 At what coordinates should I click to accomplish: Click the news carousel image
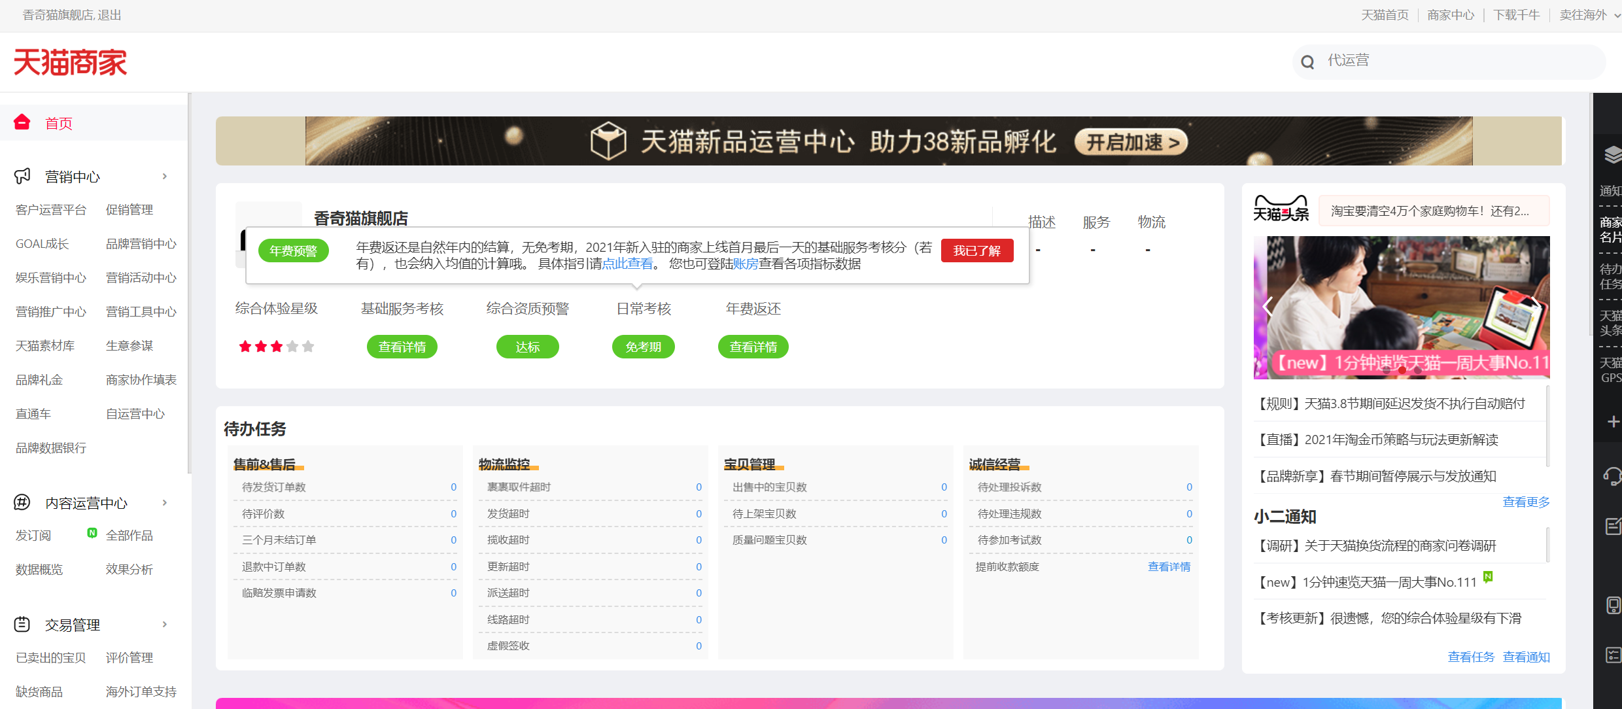coord(1402,307)
